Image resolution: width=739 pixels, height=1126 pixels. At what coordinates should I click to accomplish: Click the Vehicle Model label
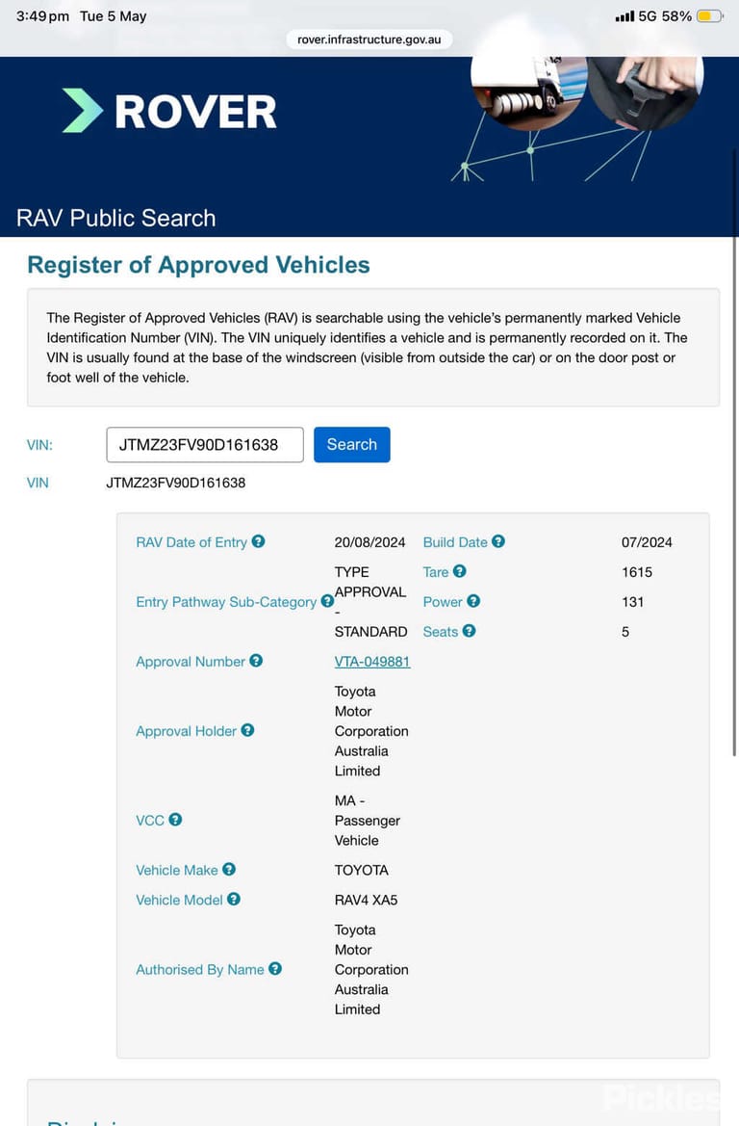(179, 900)
